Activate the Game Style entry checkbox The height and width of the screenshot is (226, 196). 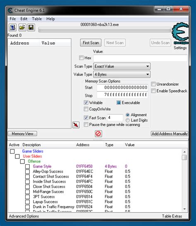tap(27, 166)
